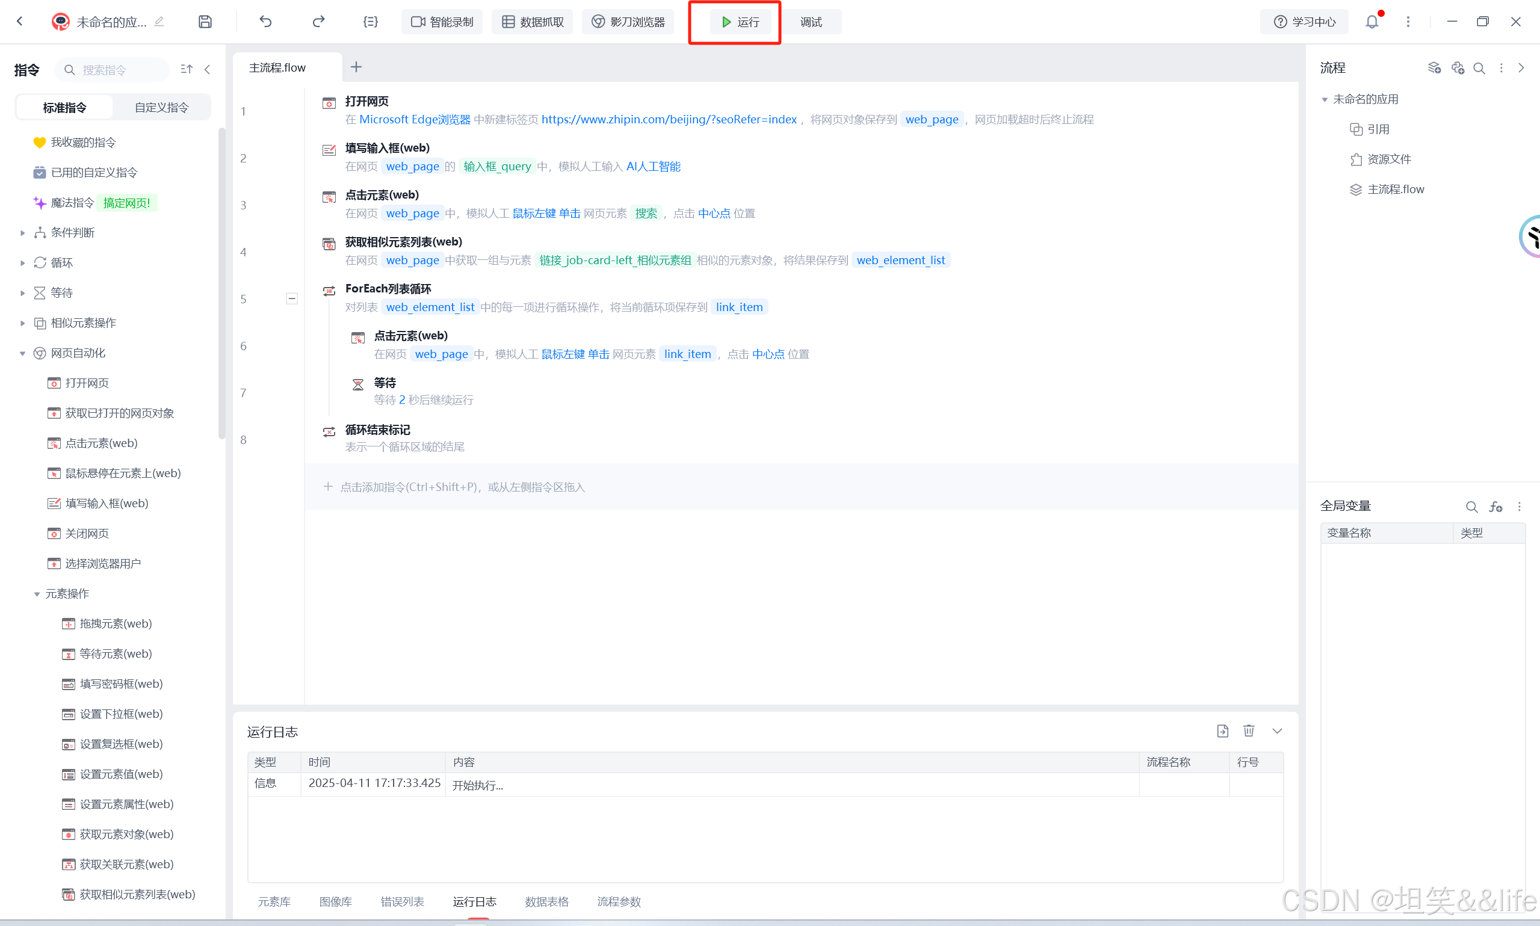Open the code view braces icon

tap(370, 22)
